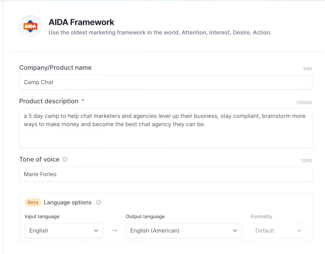Click the AIDA Framework heading

click(x=81, y=22)
